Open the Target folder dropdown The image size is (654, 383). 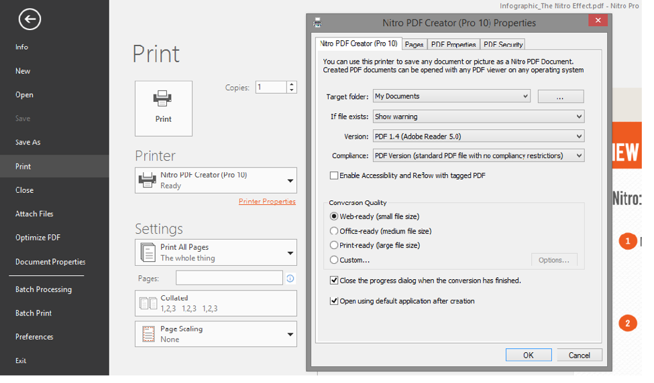click(451, 96)
